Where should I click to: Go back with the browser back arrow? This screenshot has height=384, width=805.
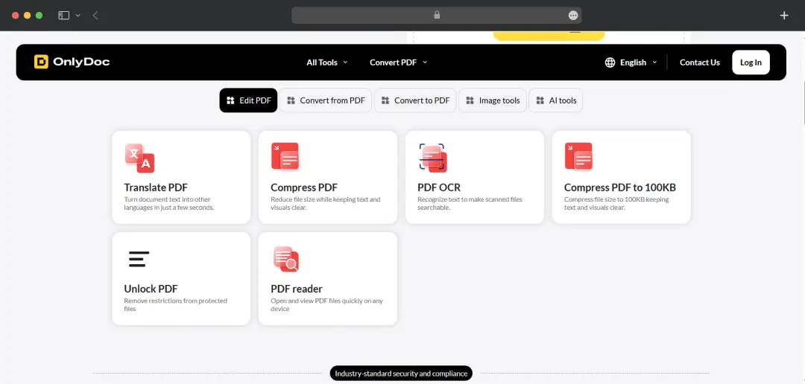[x=95, y=16]
